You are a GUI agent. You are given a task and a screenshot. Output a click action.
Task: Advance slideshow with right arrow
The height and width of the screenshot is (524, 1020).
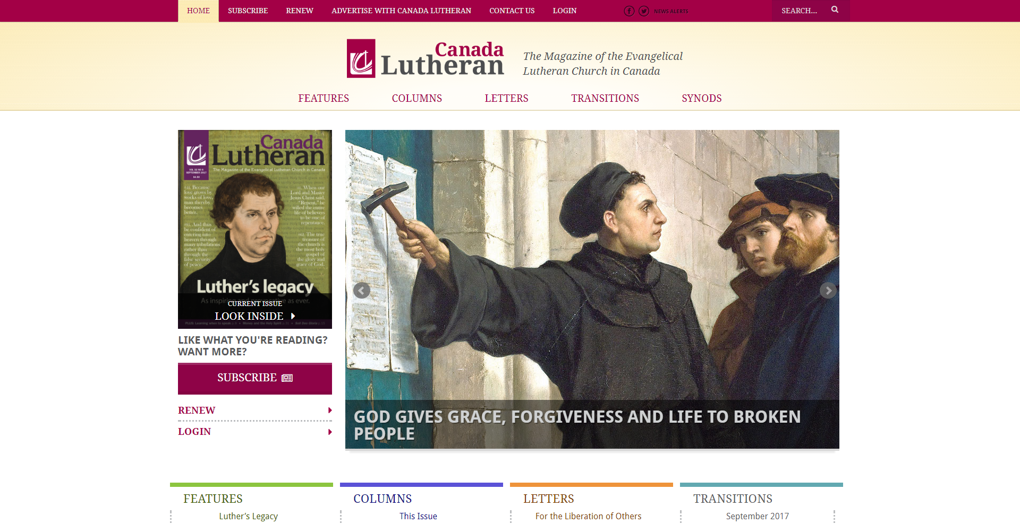[828, 290]
